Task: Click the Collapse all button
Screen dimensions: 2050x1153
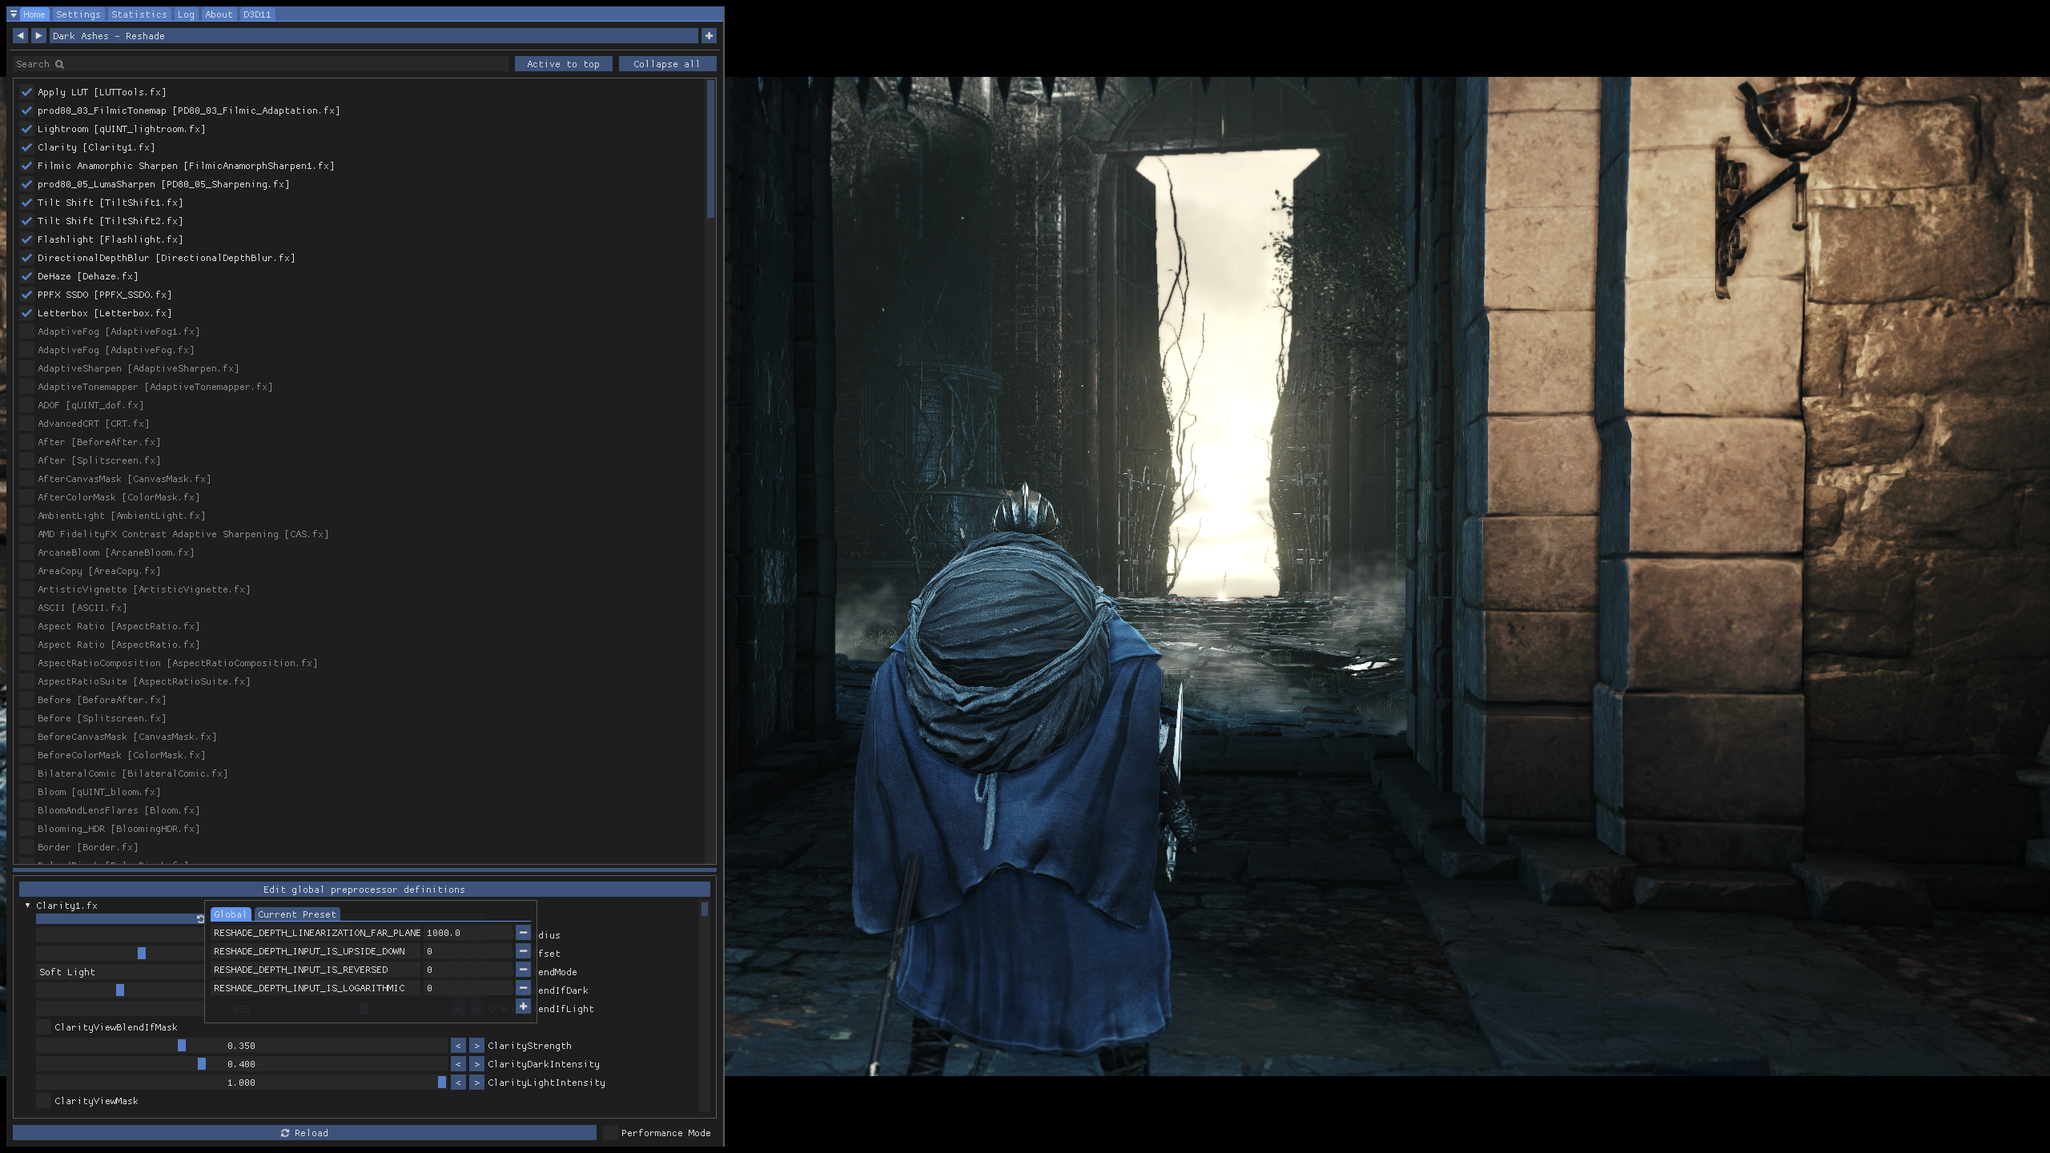Action: pyautogui.click(x=667, y=64)
